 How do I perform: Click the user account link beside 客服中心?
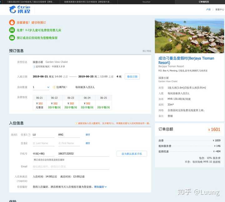pos(208,9)
